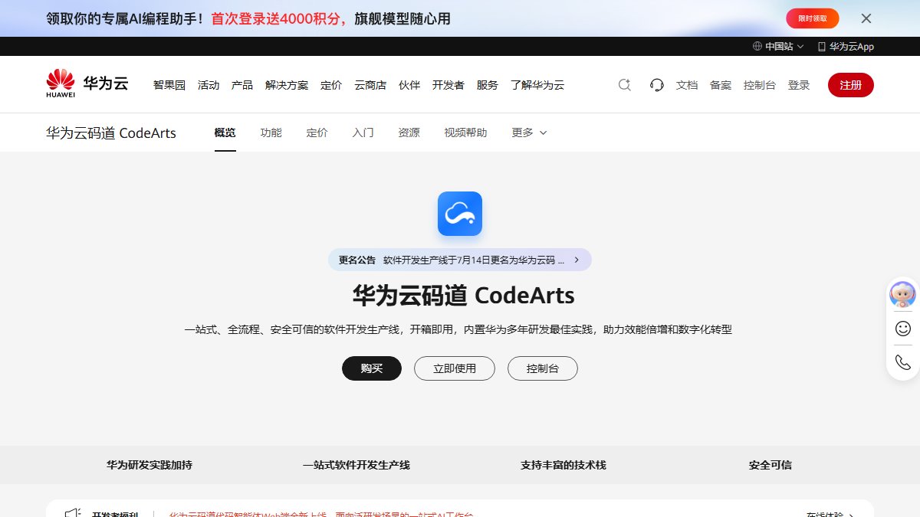
Task: Click the 首次登录送4000积分 banner text
Action: (279, 18)
